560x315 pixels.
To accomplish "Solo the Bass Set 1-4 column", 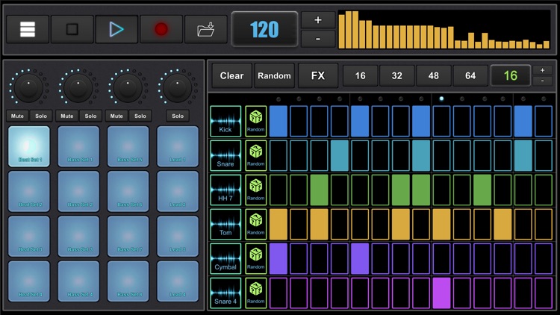I will coord(90,116).
